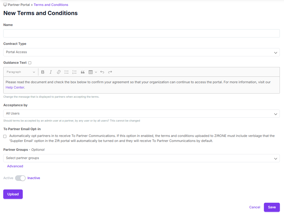Open the Contract Type dropdown

141,52
